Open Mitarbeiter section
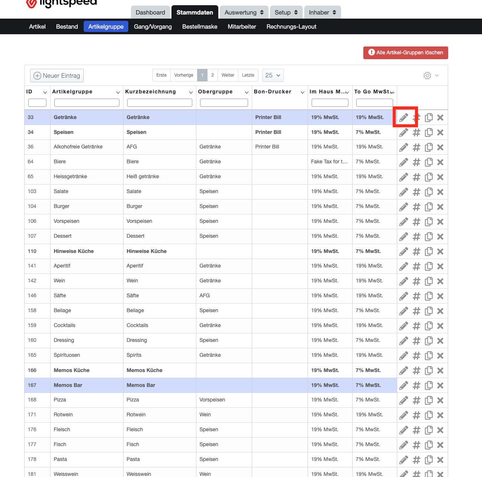 tap(242, 26)
